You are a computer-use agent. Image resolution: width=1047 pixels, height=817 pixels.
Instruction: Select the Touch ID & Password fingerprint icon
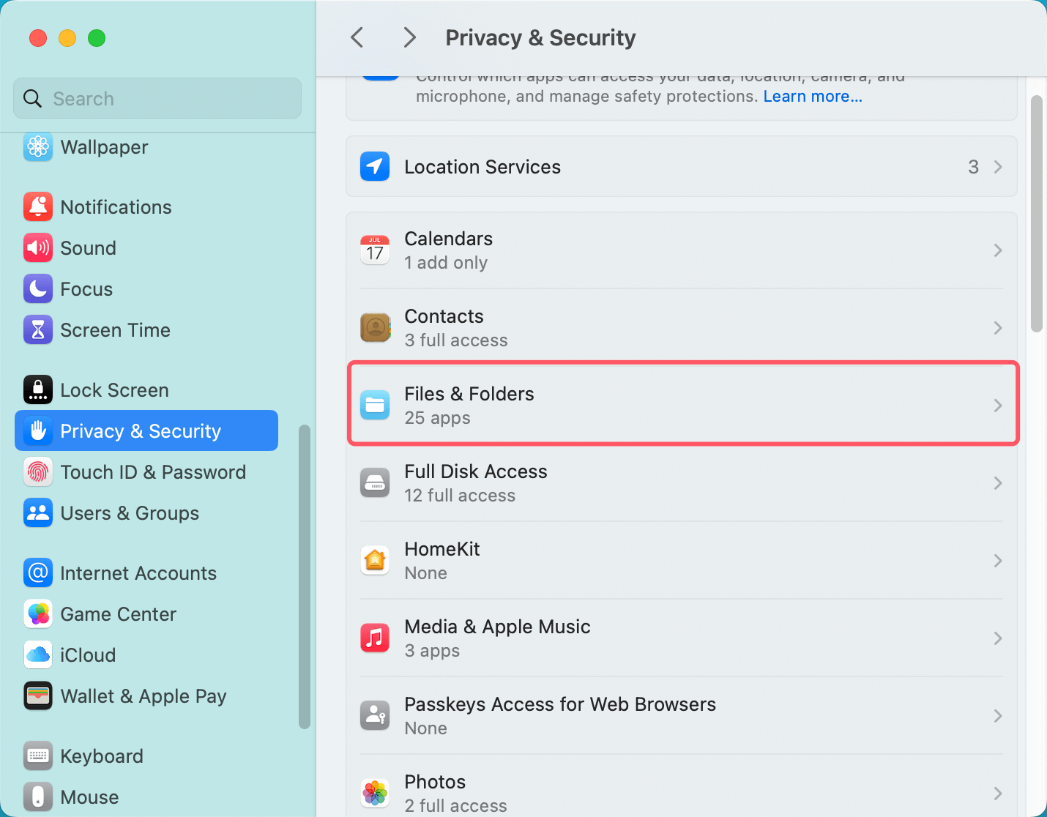[x=38, y=472]
